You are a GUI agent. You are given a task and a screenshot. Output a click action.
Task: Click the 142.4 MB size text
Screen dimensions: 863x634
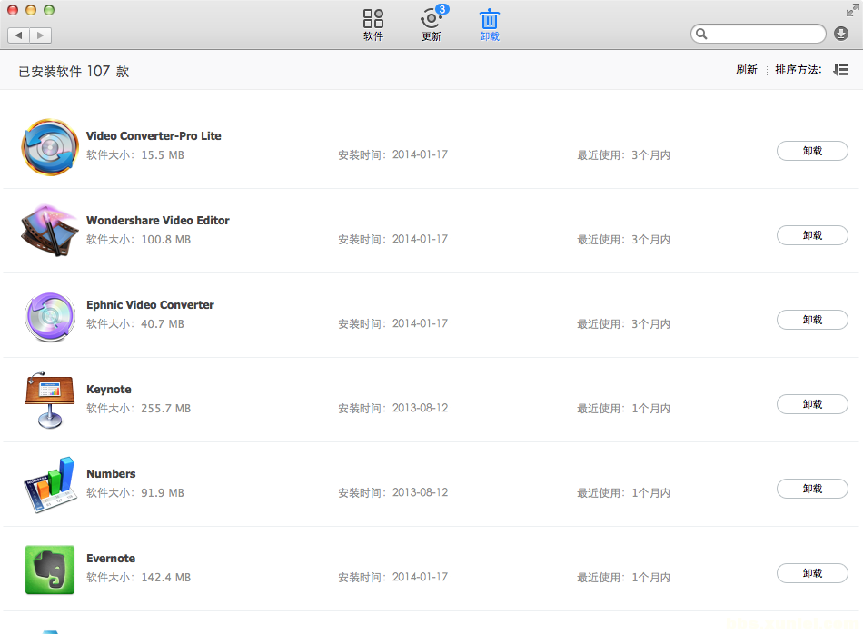(166, 578)
